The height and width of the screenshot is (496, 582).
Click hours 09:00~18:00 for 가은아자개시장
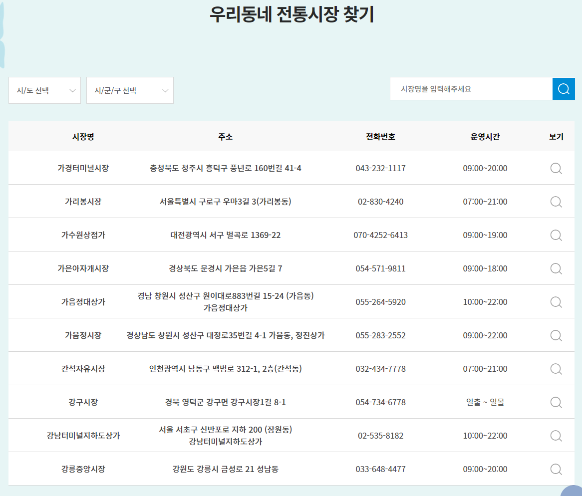[x=485, y=268]
